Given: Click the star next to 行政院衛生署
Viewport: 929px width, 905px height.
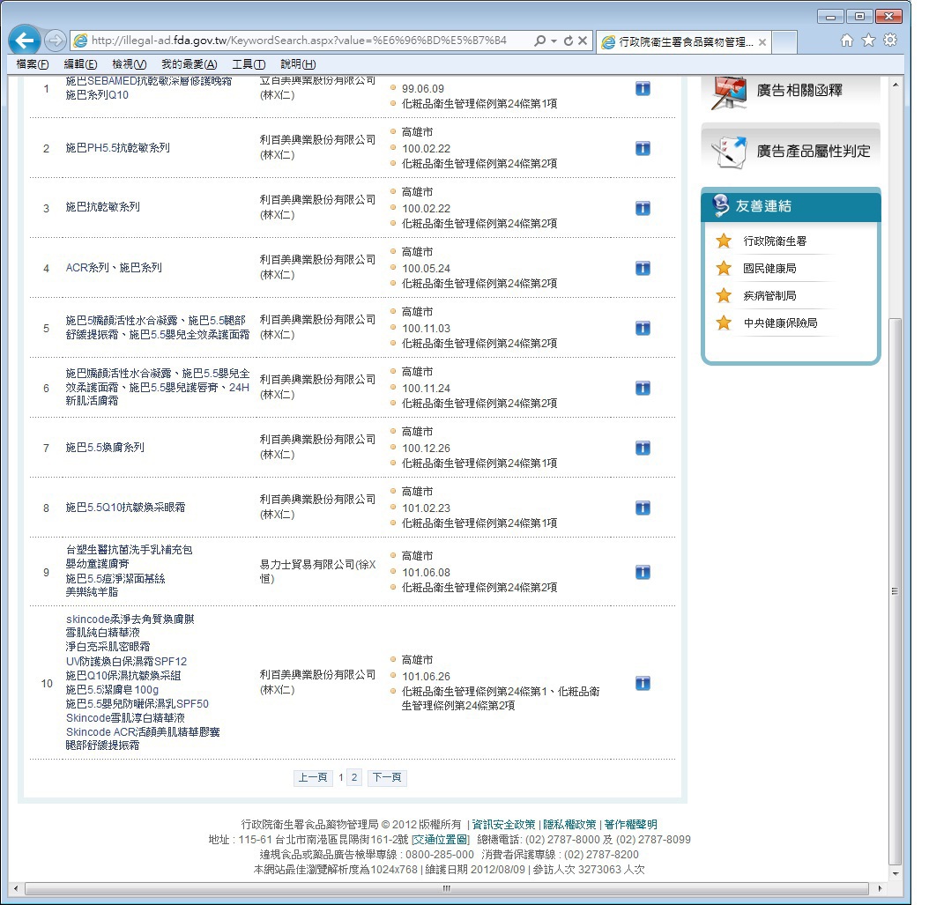Looking at the screenshot, I should click(724, 241).
